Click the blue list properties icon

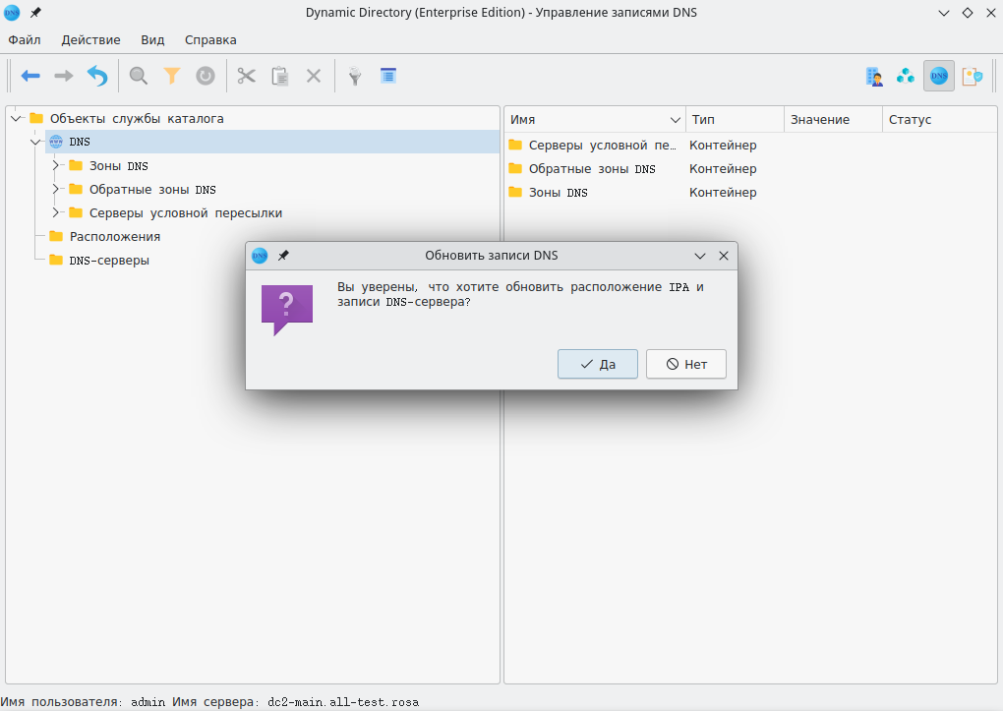(x=388, y=76)
